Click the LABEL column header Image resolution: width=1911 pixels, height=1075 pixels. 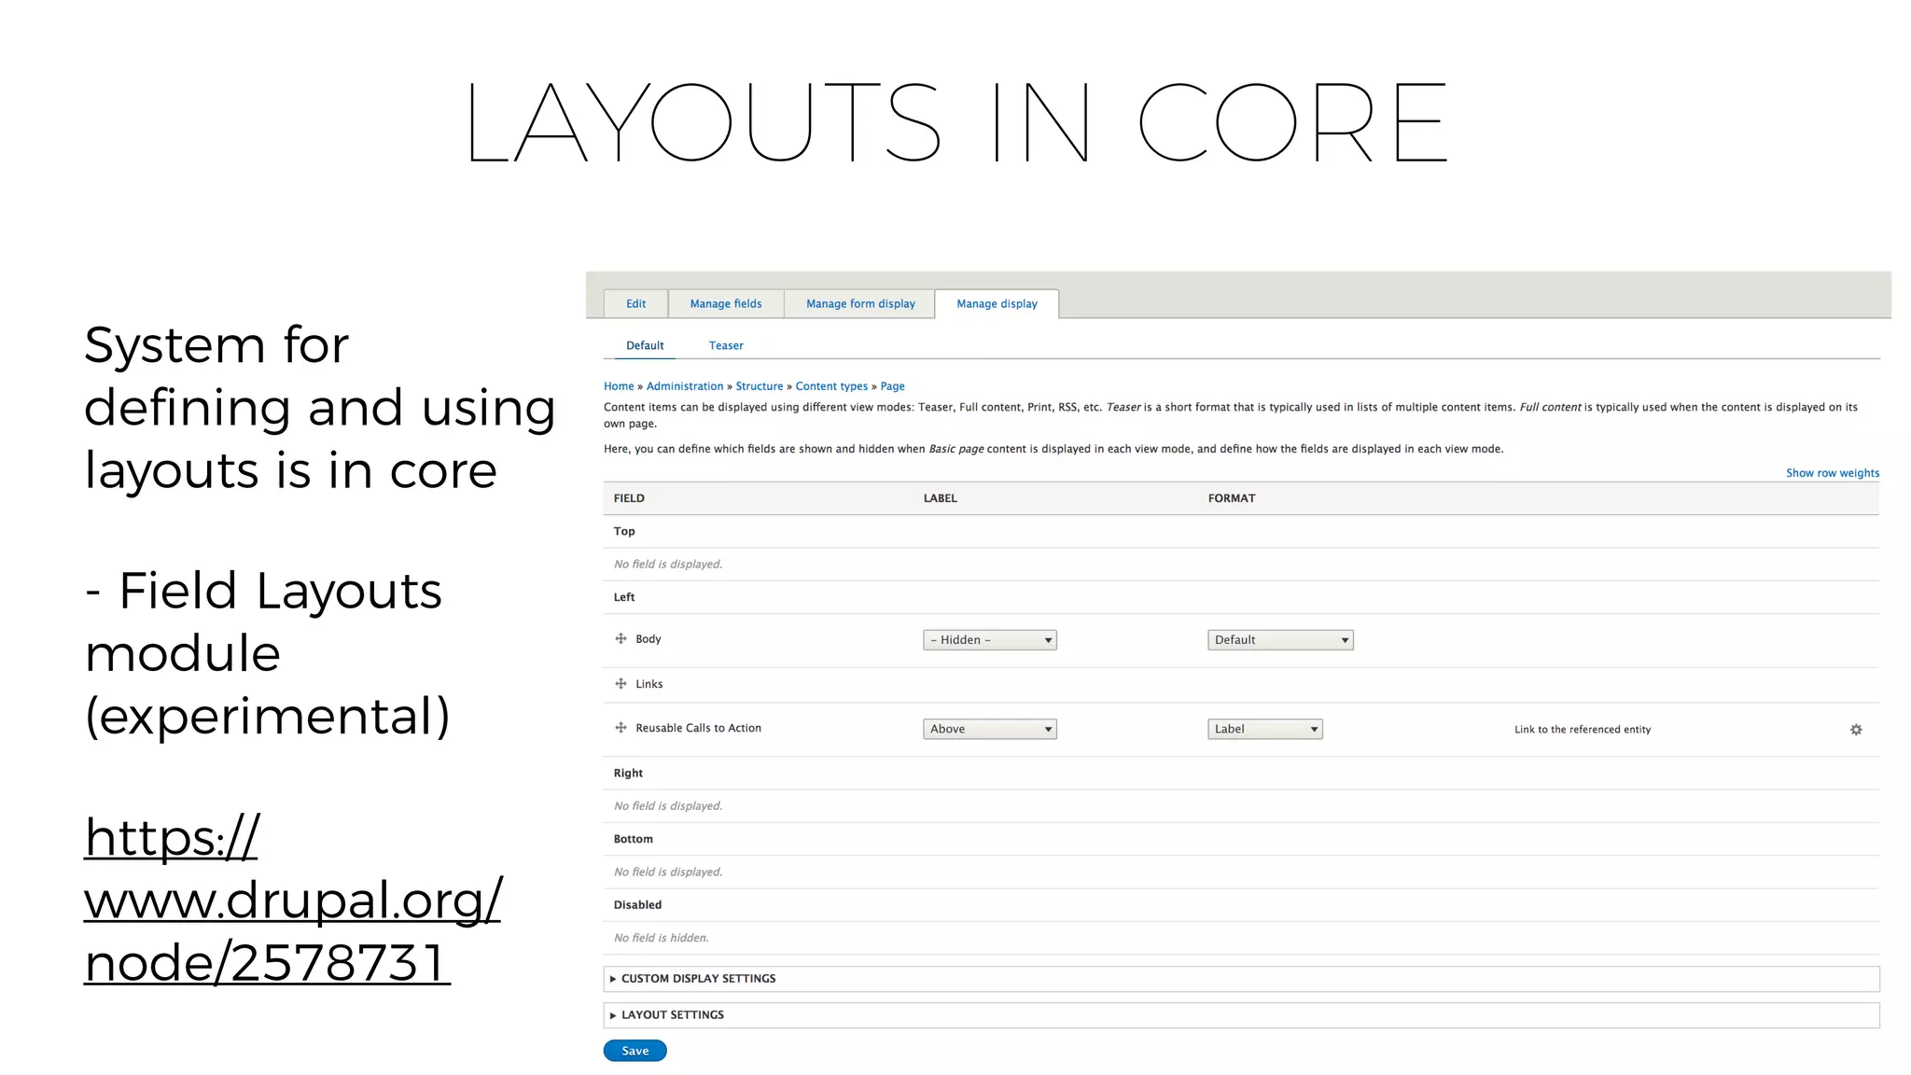941,498
